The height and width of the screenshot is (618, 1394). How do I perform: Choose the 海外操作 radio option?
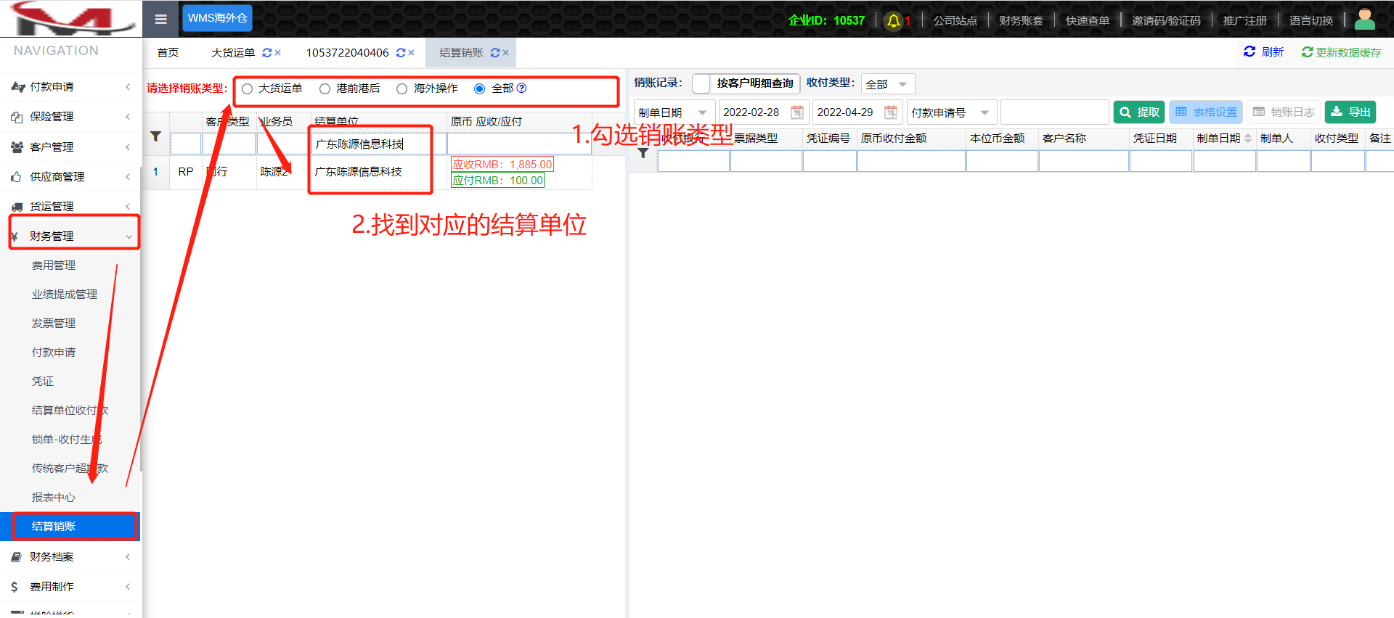[x=402, y=88]
